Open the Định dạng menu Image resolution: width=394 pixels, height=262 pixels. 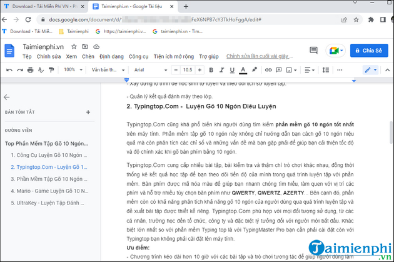[111, 56]
